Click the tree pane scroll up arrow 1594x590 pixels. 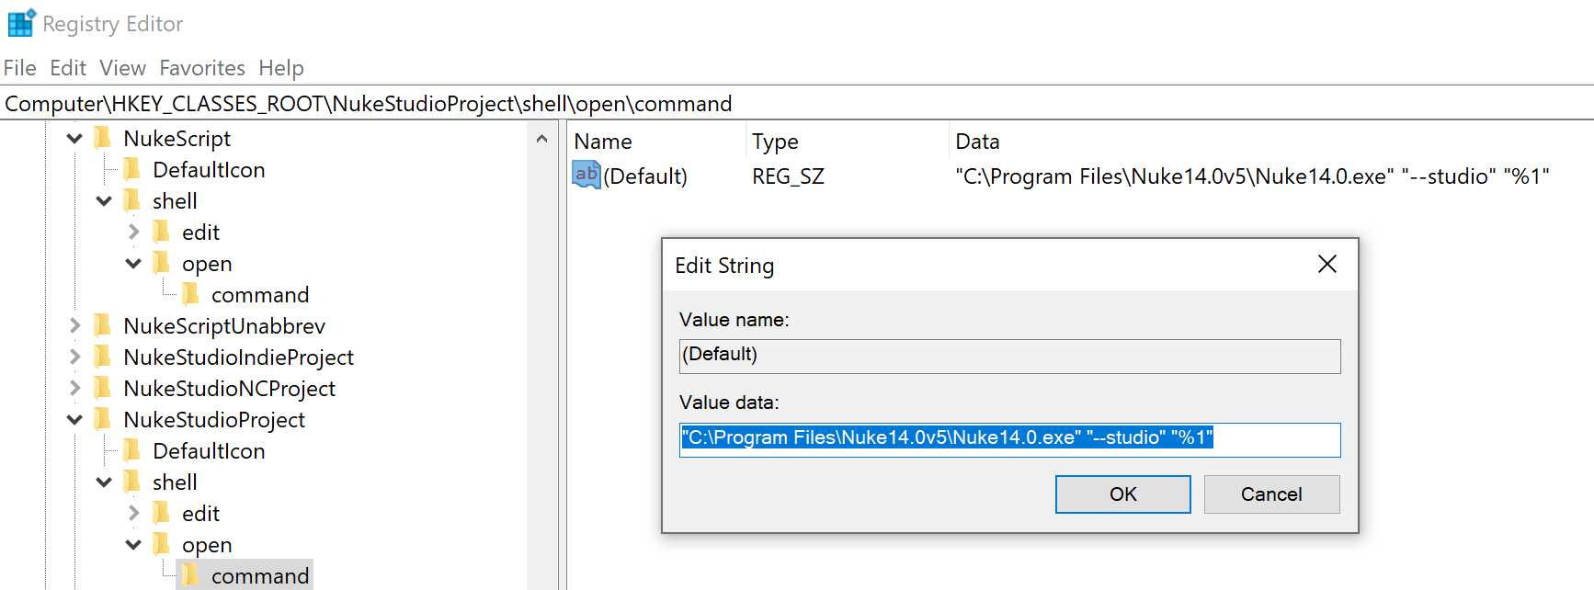(x=541, y=139)
